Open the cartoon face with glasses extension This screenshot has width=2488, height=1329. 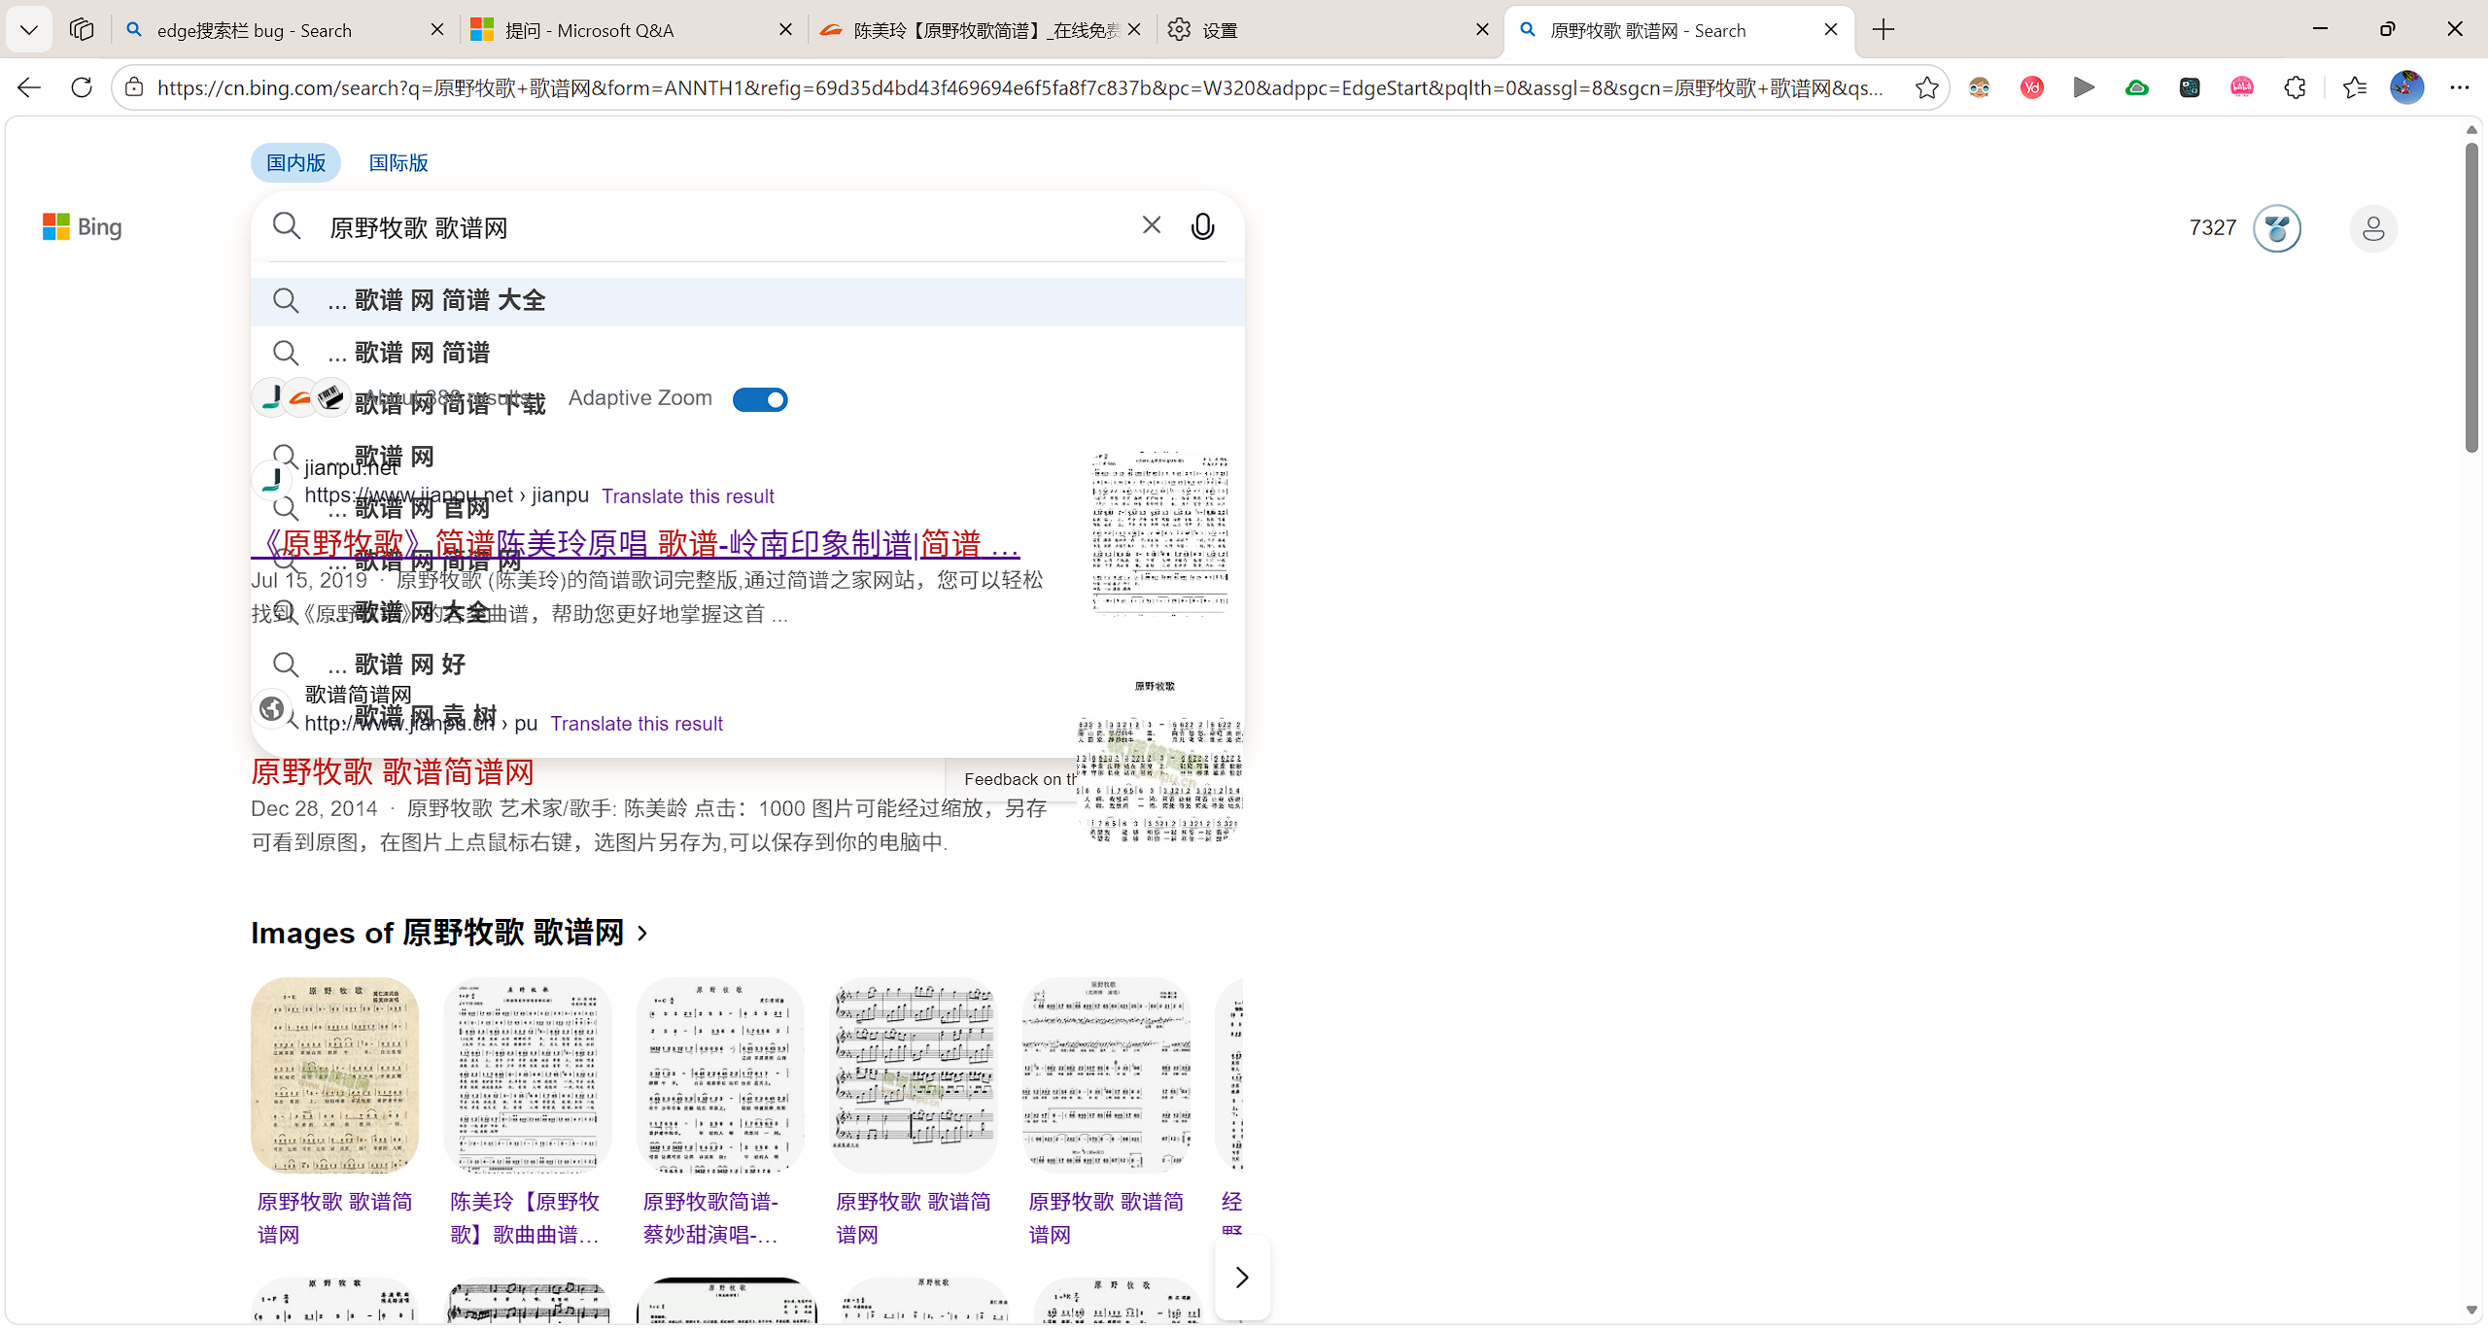1980,87
